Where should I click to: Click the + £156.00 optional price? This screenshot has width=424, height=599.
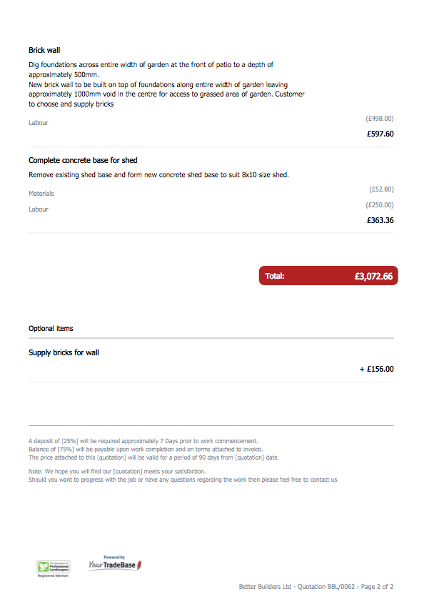coord(376,369)
